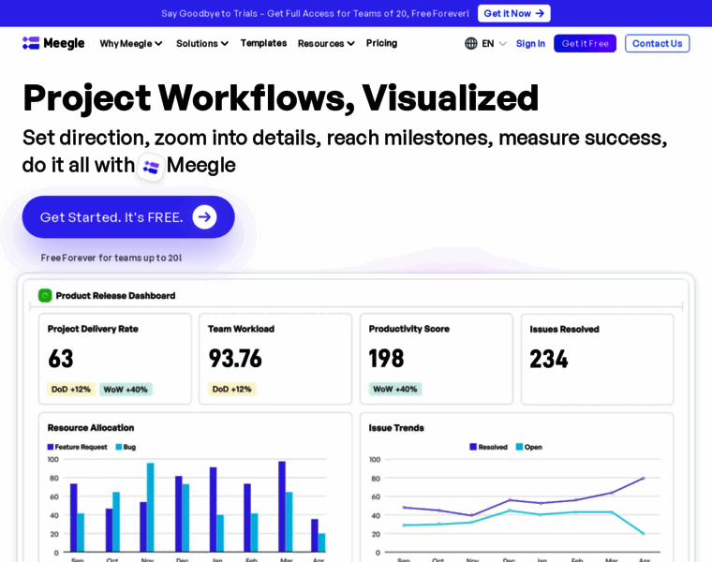Screen dimensions: 712x562
Task: Expand the Solutions dropdown
Action: tap(202, 44)
